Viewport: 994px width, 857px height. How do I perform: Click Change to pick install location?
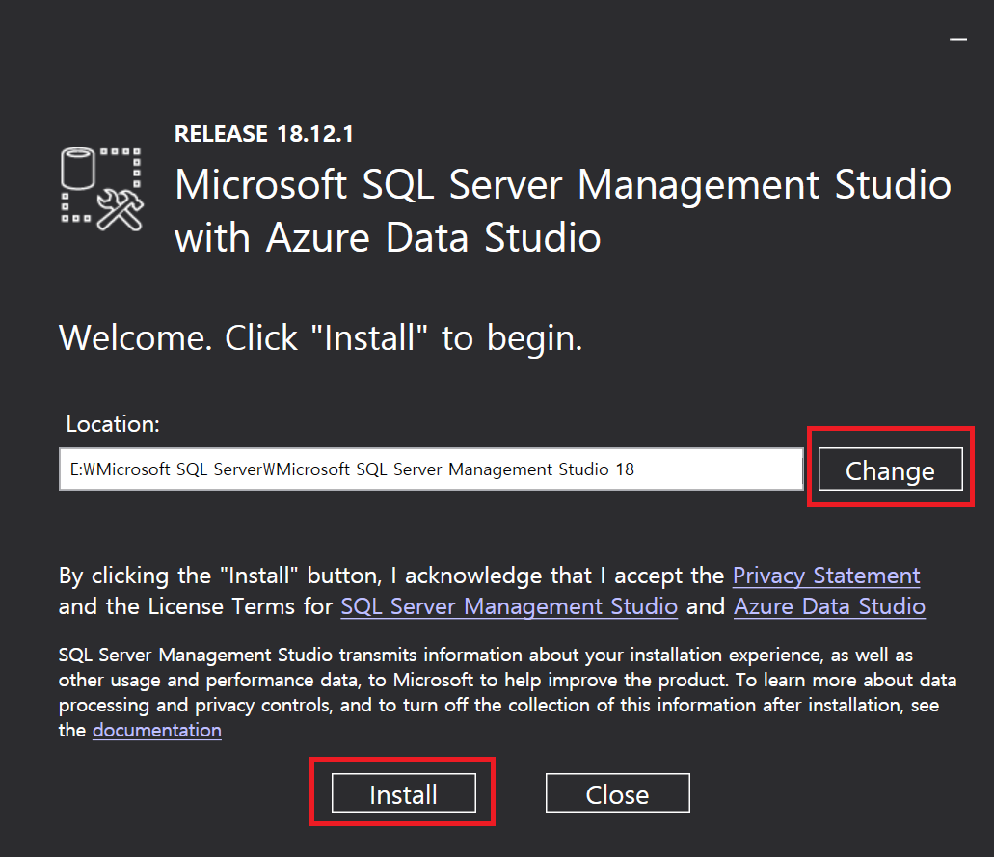(x=890, y=469)
